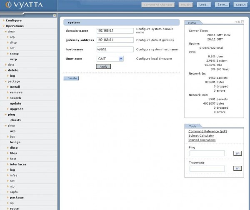Run traceroute with its go button

(237, 168)
